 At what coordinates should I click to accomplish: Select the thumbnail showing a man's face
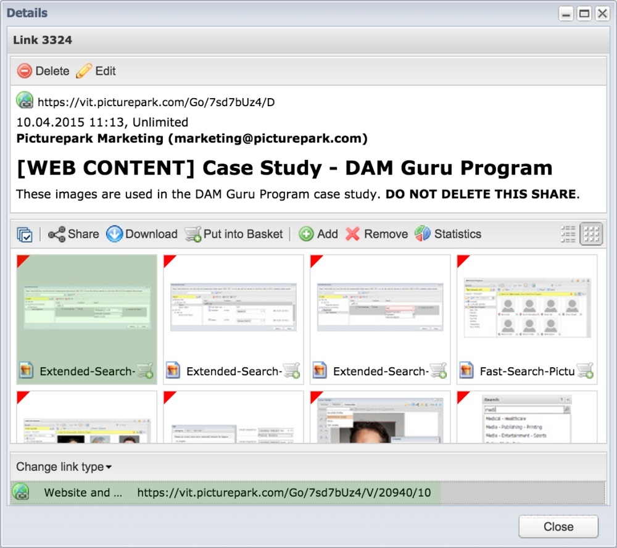(x=380, y=417)
